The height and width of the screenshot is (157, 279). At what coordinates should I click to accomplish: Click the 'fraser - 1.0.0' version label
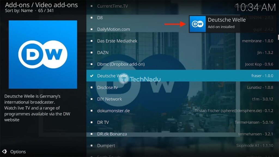pyautogui.click(x=262, y=76)
